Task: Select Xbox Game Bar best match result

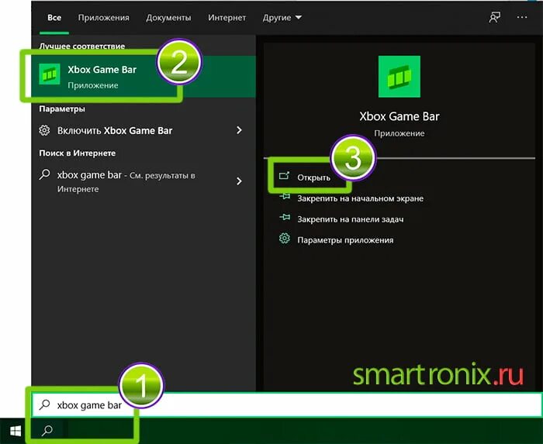Action: (144, 77)
